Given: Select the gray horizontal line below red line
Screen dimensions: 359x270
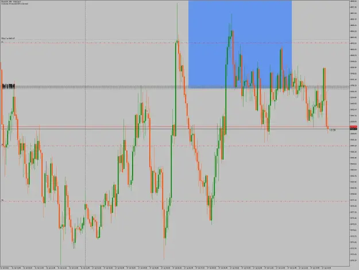Looking at the screenshot, I should tap(175, 129).
